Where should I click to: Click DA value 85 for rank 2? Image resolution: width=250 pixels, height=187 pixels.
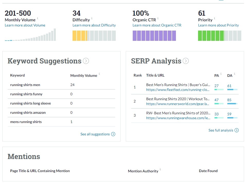(229, 100)
